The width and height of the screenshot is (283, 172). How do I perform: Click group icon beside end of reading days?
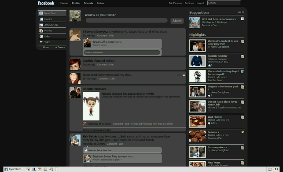[243, 71]
